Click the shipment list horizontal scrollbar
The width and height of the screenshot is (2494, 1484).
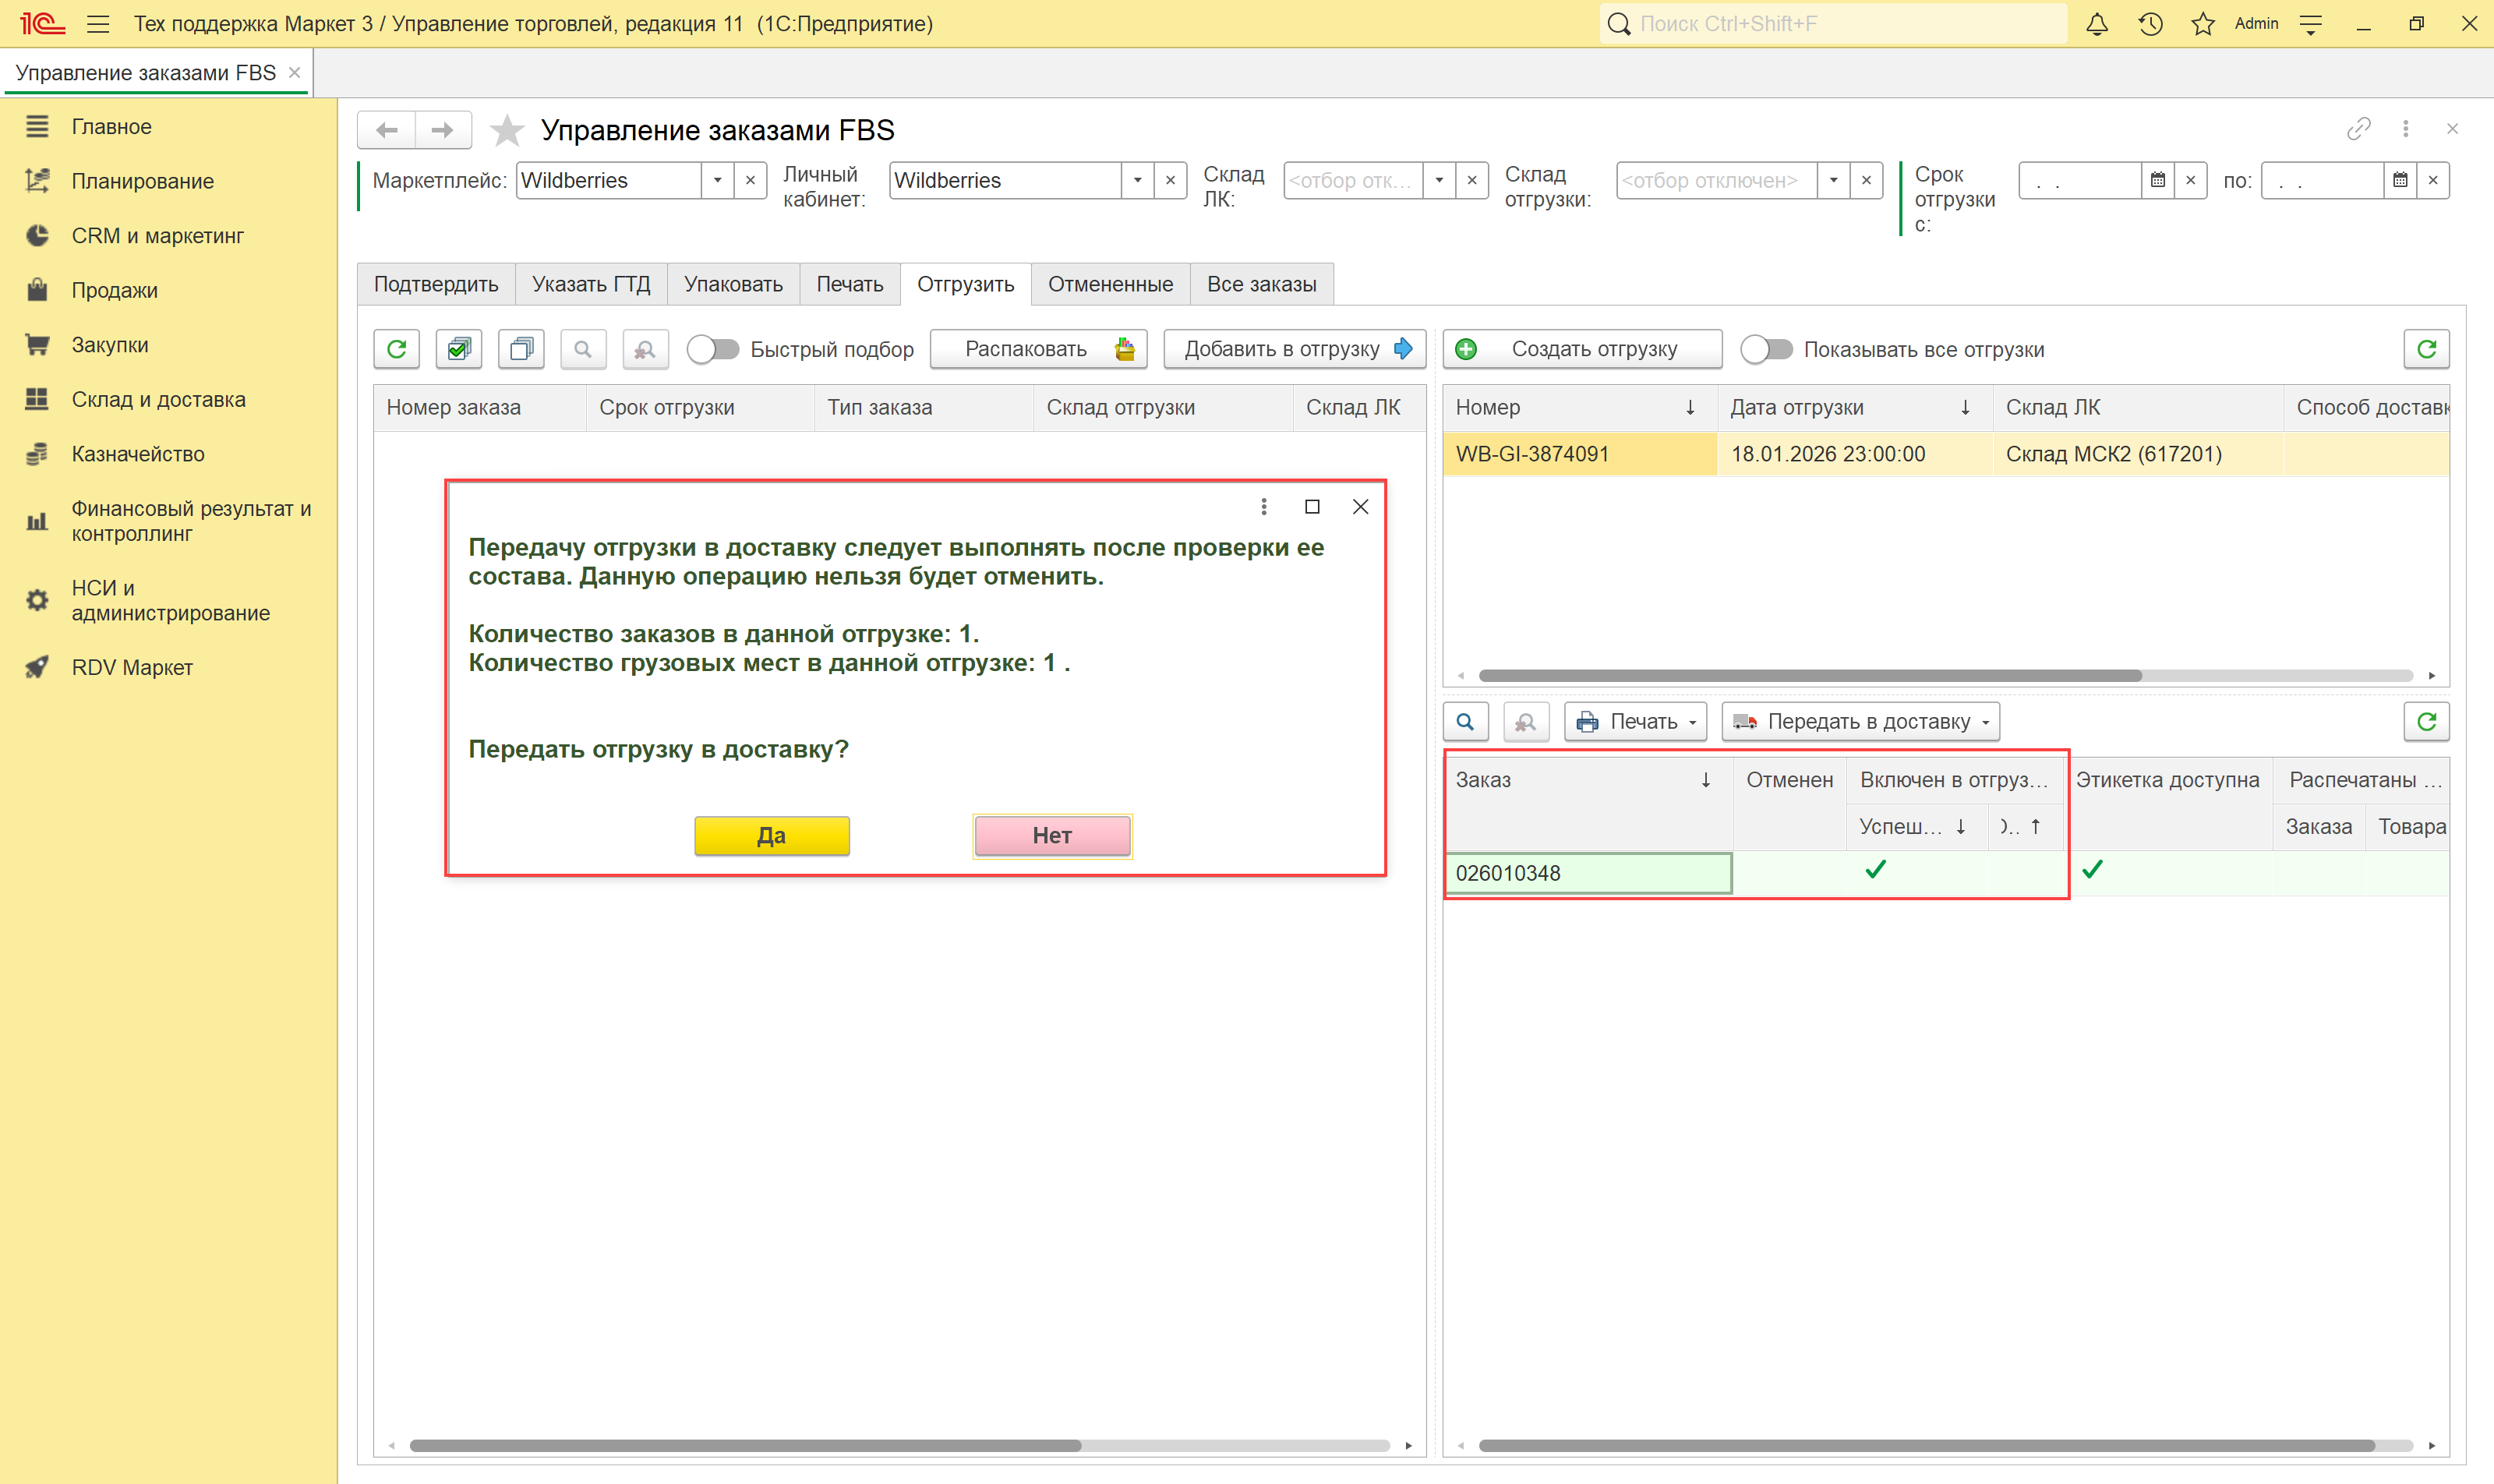[1809, 676]
